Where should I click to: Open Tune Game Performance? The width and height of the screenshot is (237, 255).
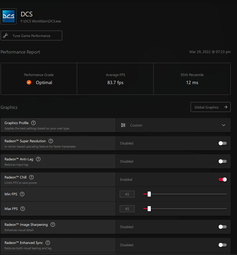31,35
